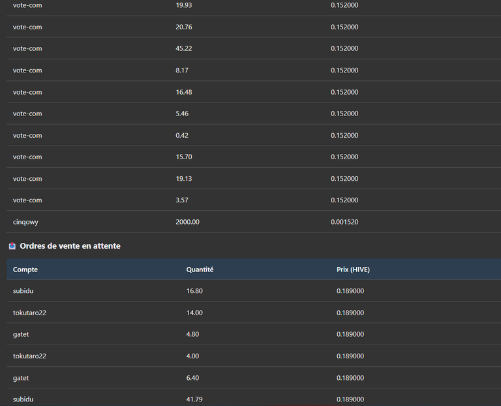Click quantity 41.79 in subidu row
This screenshot has height=406, width=501.
194,399
